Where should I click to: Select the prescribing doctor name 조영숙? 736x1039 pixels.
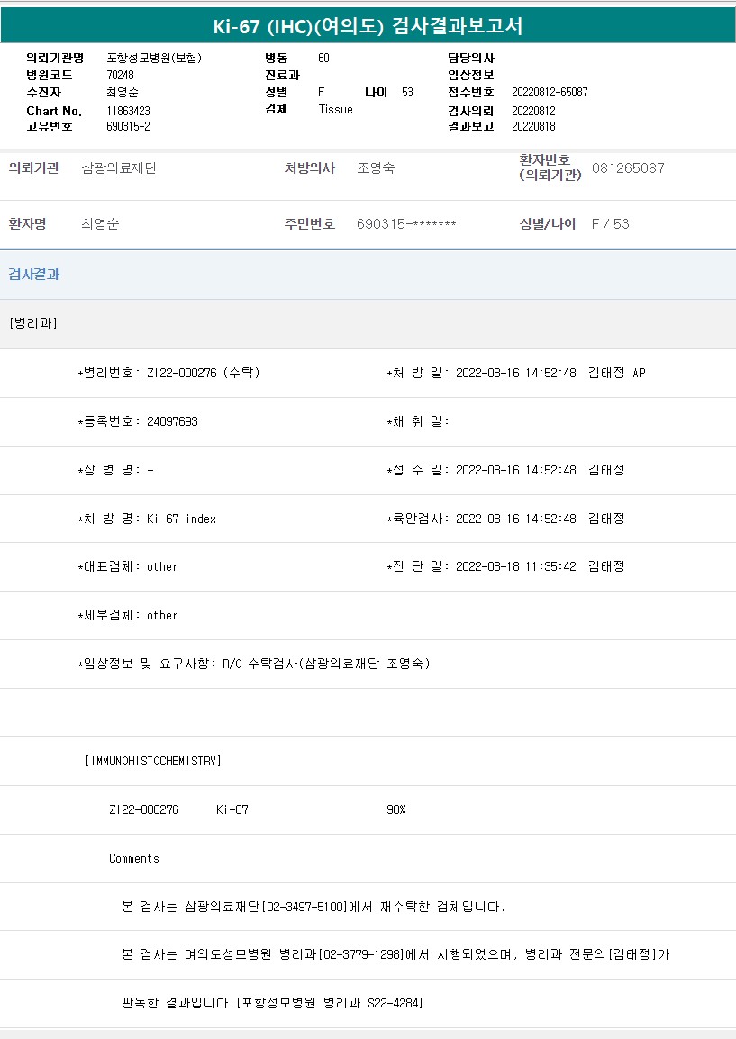pos(376,168)
